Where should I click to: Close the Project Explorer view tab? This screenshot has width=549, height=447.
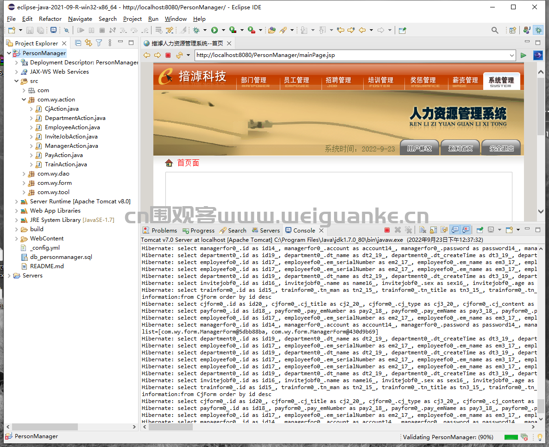point(64,43)
